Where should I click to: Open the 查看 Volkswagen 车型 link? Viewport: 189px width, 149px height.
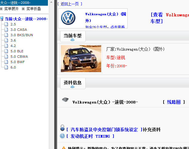coord(170,18)
